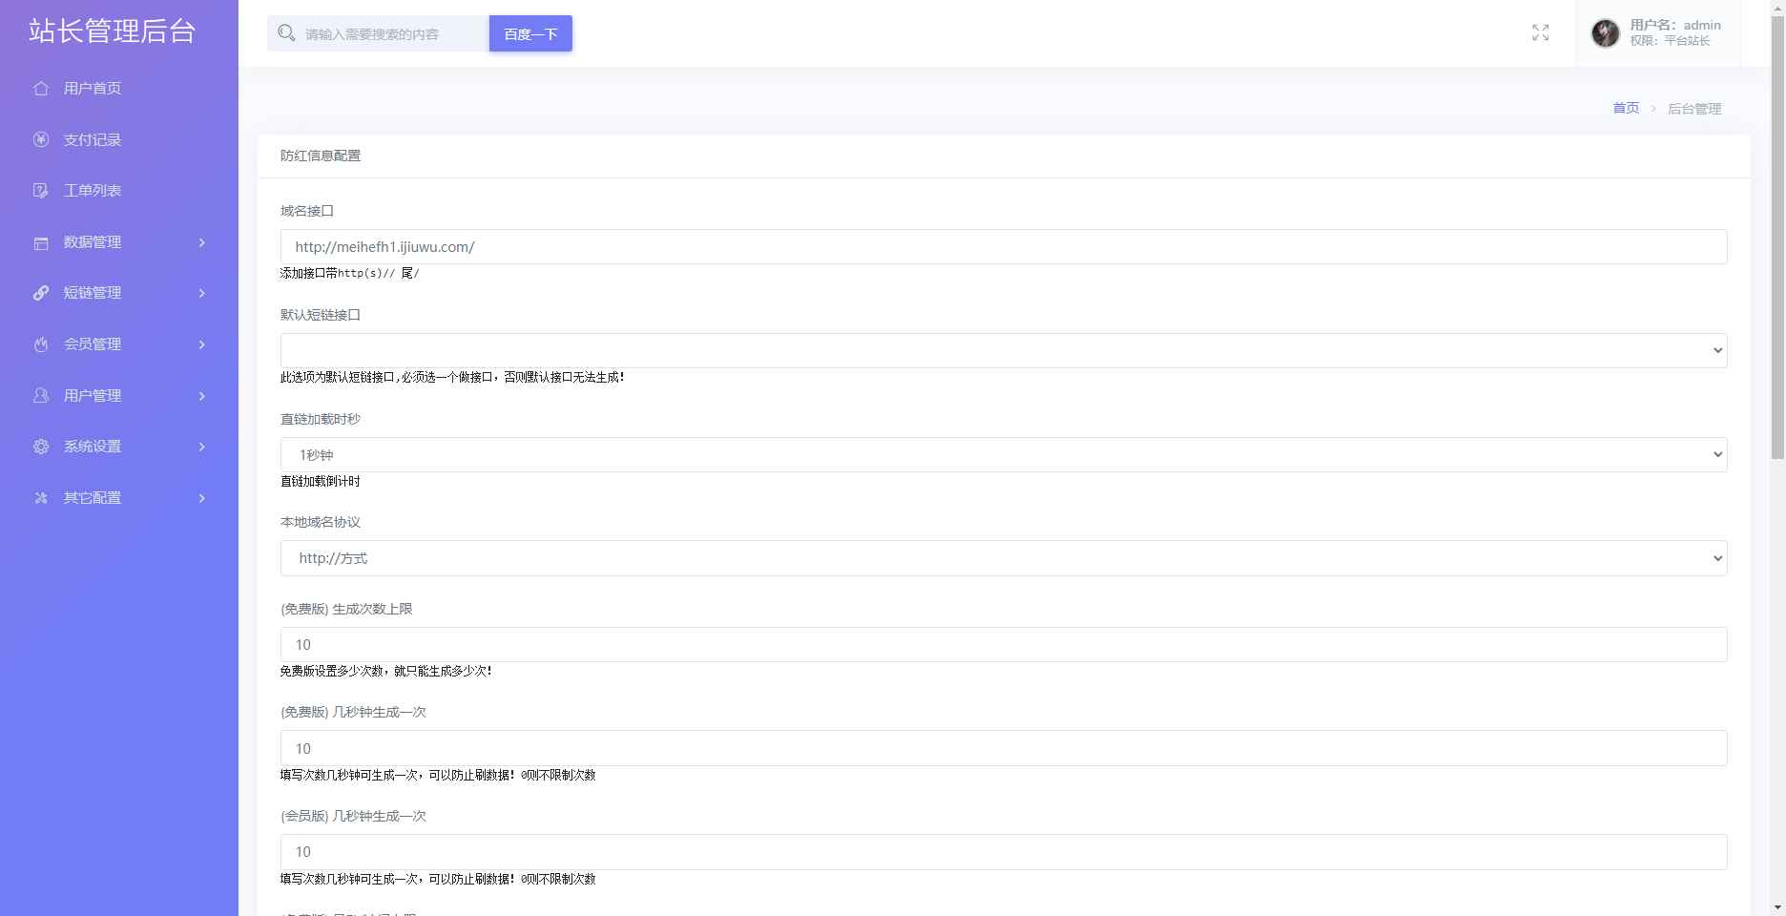Click the home icon beside 用户首页
1786x916 pixels.
tap(41, 89)
